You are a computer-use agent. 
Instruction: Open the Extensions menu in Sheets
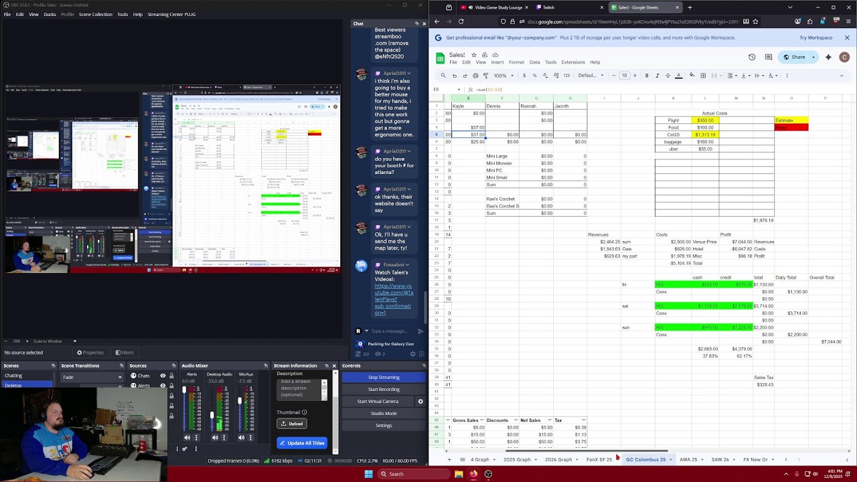(x=573, y=62)
